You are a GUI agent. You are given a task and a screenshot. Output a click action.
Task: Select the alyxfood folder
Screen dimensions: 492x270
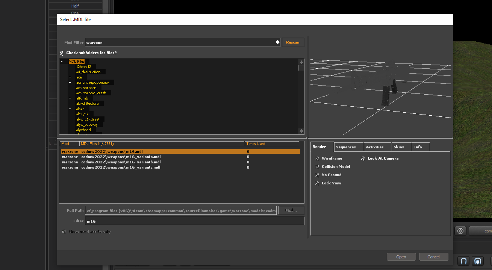tap(83, 130)
